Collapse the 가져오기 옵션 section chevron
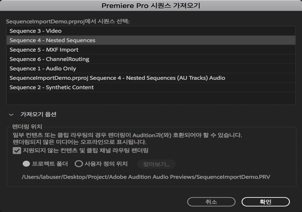The image size is (302, 212). point(11,114)
